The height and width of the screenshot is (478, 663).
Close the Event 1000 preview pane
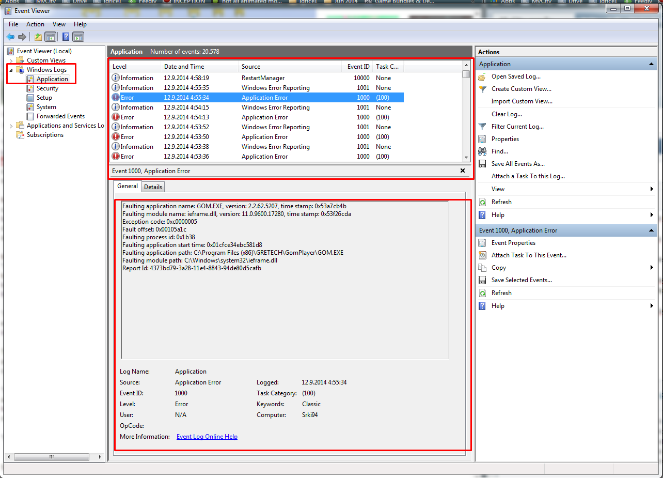463,171
